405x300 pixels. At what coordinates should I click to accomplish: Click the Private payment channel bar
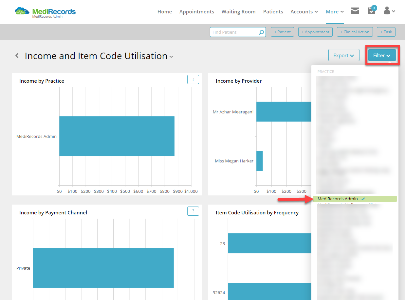pos(103,268)
